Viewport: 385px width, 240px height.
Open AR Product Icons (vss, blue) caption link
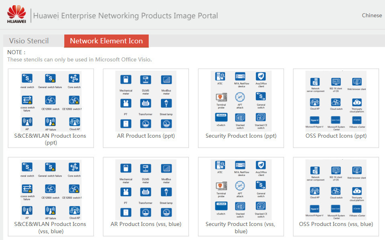[x=146, y=224]
